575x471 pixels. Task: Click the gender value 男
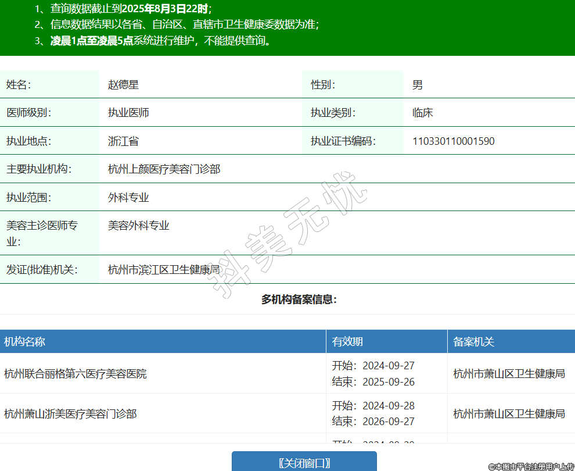[417, 85]
